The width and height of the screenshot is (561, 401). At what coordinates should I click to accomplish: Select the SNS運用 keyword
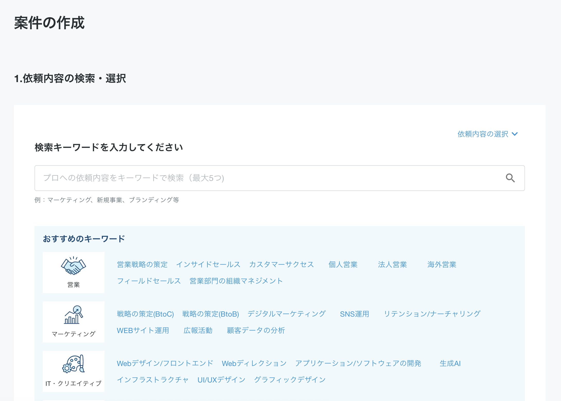[x=355, y=314]
